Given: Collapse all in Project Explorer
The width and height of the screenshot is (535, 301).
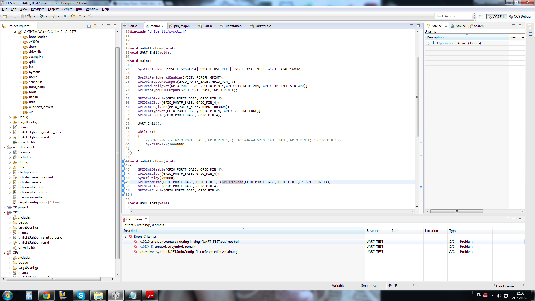Looking at the screenshot, I should [89, 26].
